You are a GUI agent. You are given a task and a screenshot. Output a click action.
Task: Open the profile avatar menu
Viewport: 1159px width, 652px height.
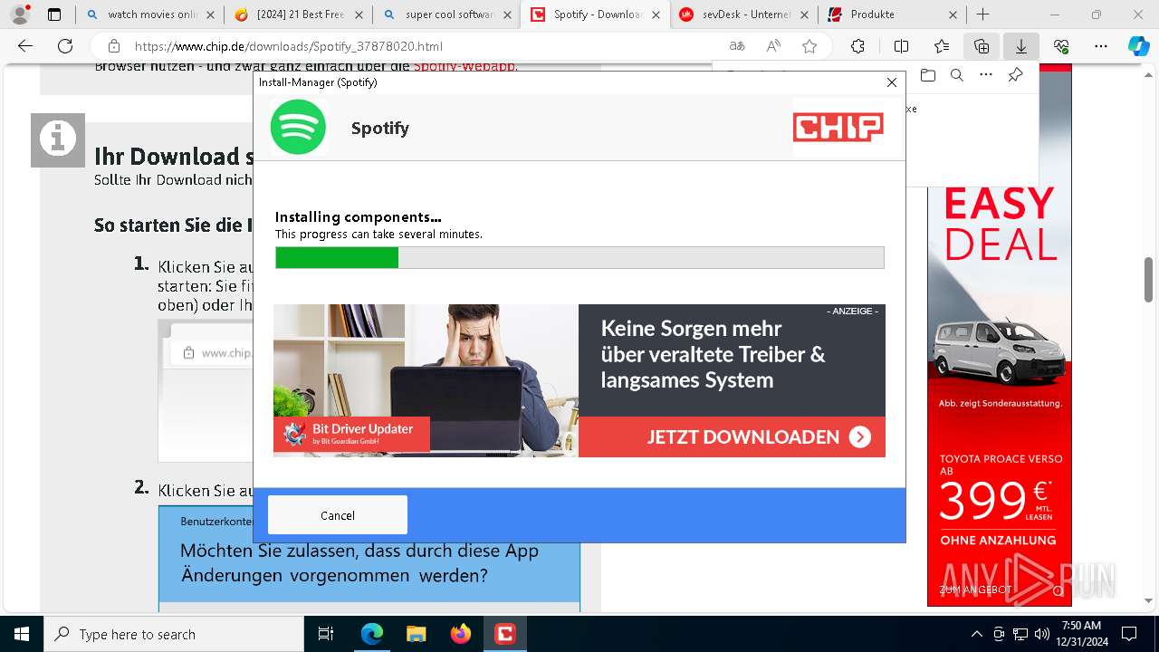20,14
